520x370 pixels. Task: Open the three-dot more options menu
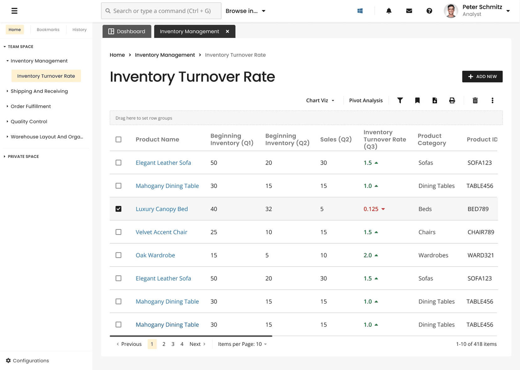click(492, 100)
